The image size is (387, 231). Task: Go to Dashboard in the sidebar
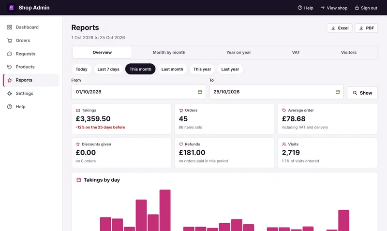[x=31, y=27]
